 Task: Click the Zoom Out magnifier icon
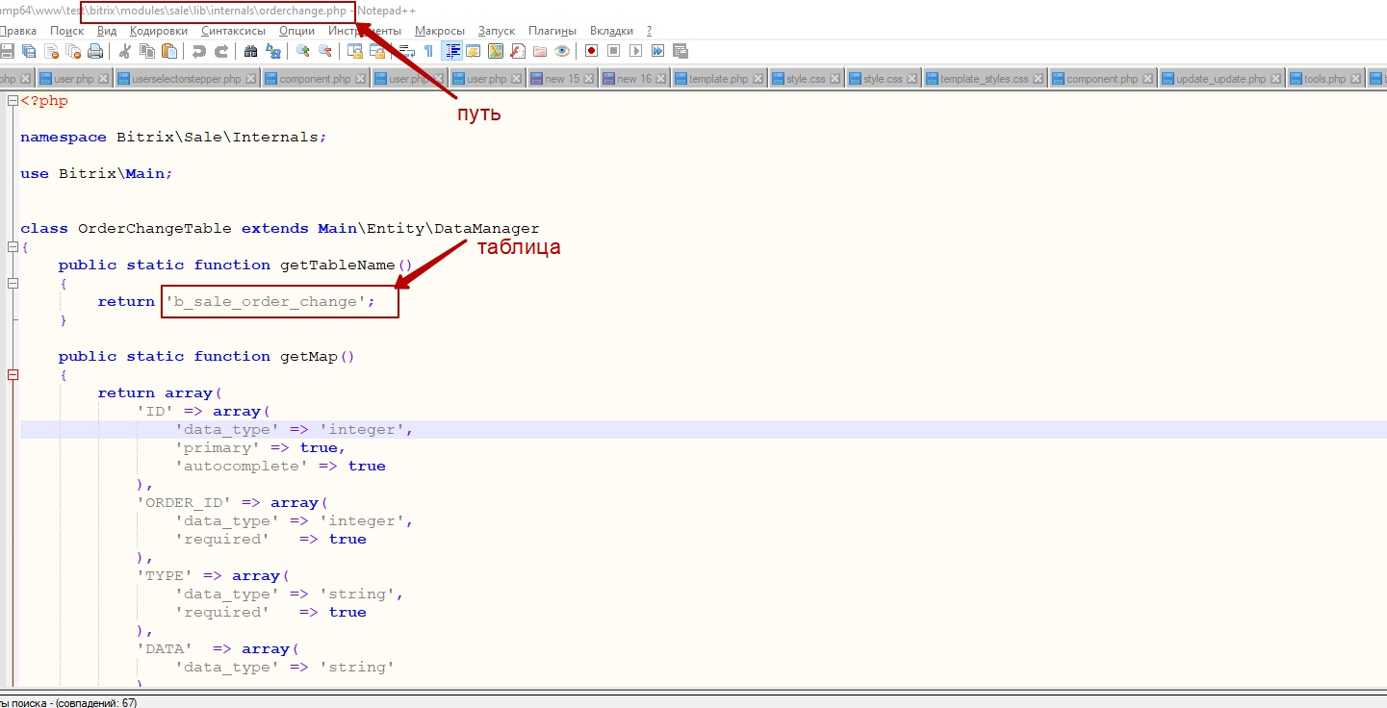(325, 51)
